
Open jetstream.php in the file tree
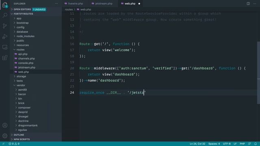click(26, 68)
